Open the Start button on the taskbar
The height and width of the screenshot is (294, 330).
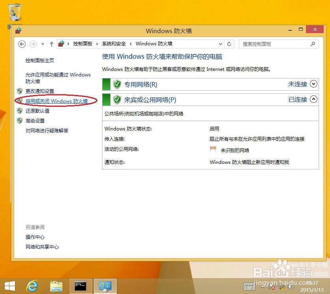(x=10, y=286)
